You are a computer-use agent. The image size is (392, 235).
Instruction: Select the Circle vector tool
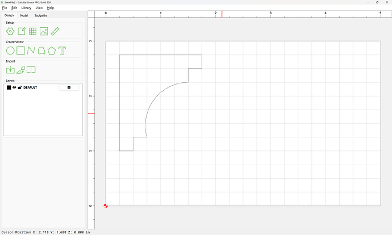coord(10,51)
